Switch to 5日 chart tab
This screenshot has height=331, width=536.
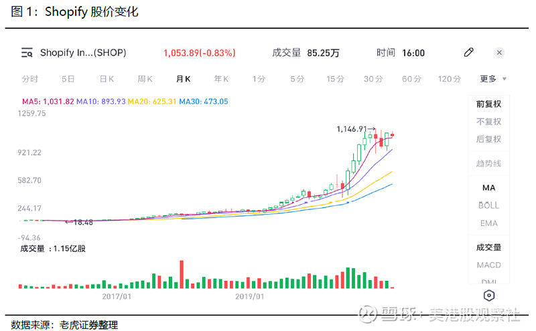tap(68, 79)
